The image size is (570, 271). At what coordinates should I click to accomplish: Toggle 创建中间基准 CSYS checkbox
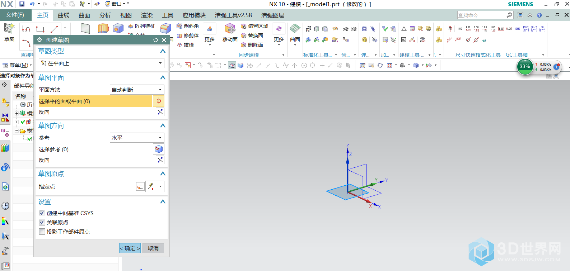pos(42,213)
